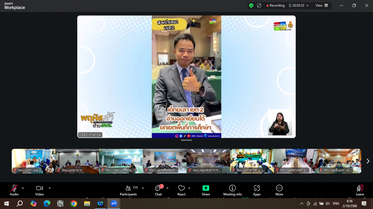Toggle full screen mode icon
The height and width of the screenshot is (209, 373).
click(259, 6)
